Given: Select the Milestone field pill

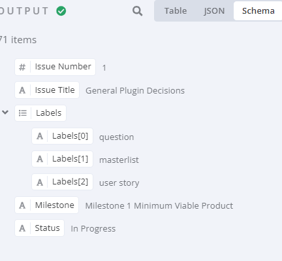Looking at the screenshot, I should click(x=46, y=205).
